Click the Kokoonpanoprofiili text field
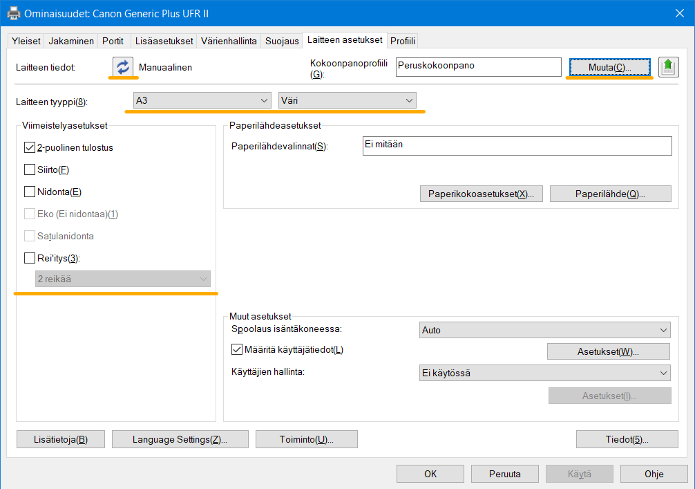Screen dimensions: 695x489 [478, 67]
